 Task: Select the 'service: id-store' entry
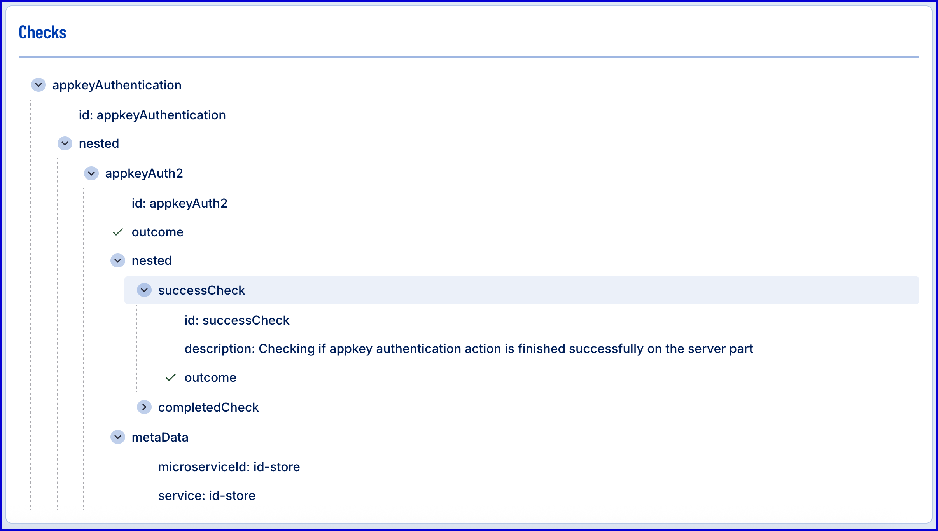(206, 496)
